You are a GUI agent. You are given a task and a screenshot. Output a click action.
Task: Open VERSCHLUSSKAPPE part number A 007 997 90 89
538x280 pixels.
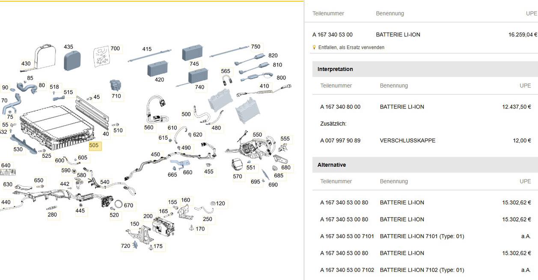tap(340, 141)
